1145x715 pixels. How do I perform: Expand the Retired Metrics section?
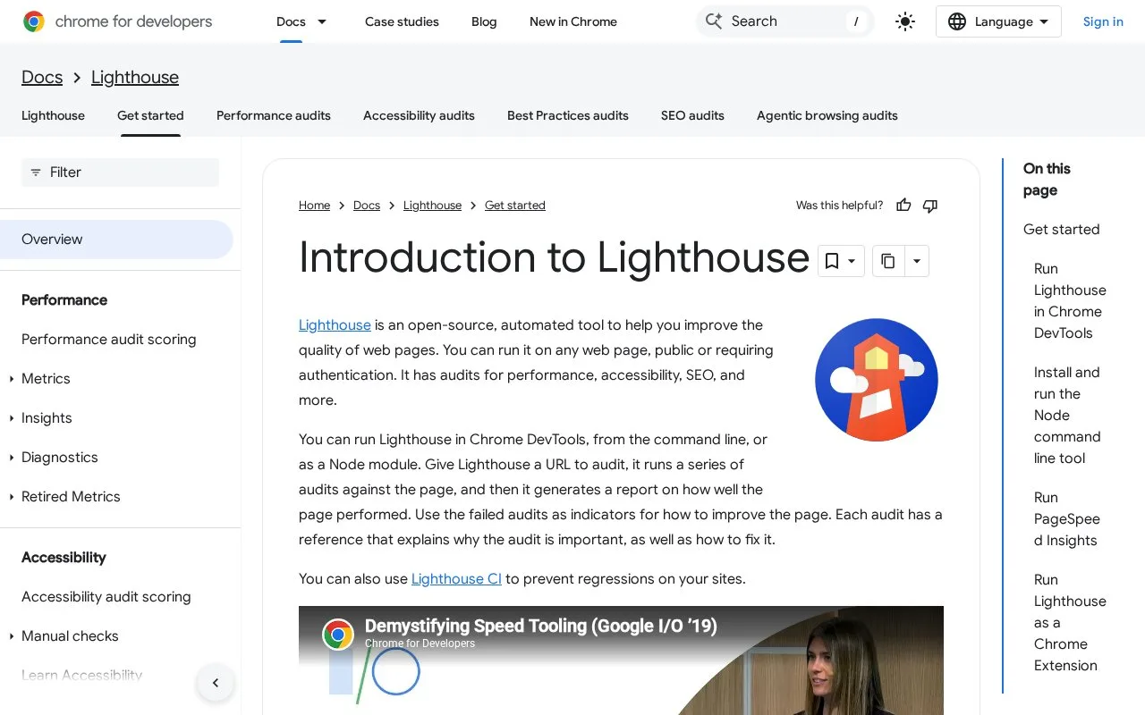pos(12,497)
